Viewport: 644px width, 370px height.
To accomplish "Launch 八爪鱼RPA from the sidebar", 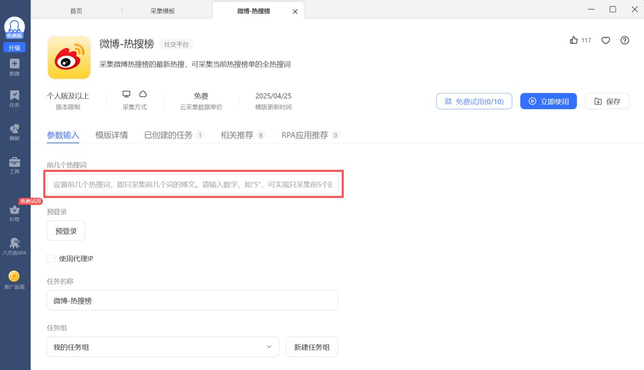I will tap(14, 243).
